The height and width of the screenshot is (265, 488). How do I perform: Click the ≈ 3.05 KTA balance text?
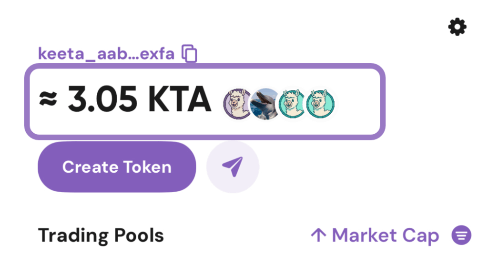coord(125,99)
